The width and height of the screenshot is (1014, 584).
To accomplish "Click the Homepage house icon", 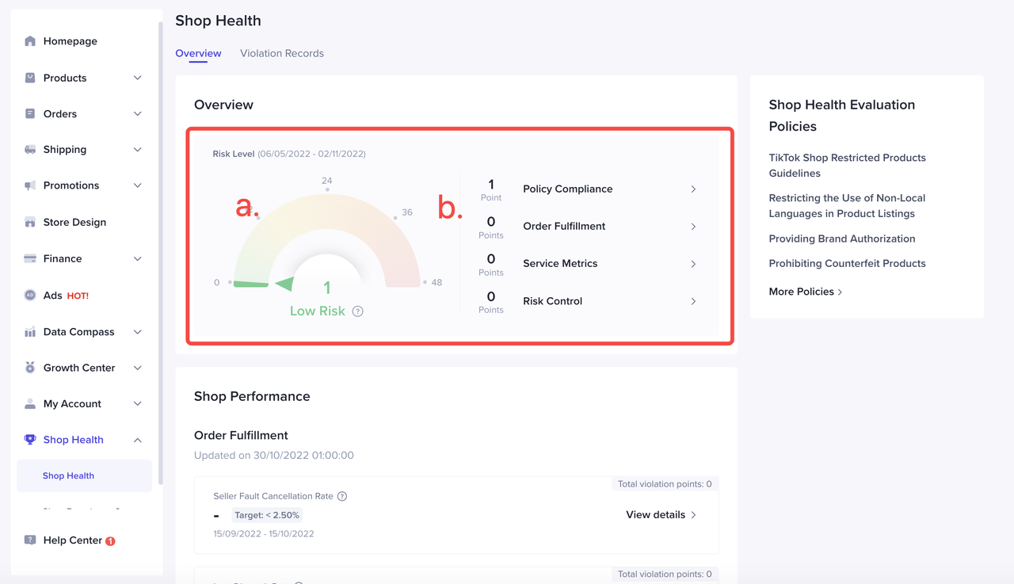I will (x=30, y=41).
